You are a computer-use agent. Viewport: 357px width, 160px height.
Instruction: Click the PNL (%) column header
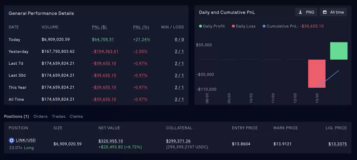(x=141, y=27)
